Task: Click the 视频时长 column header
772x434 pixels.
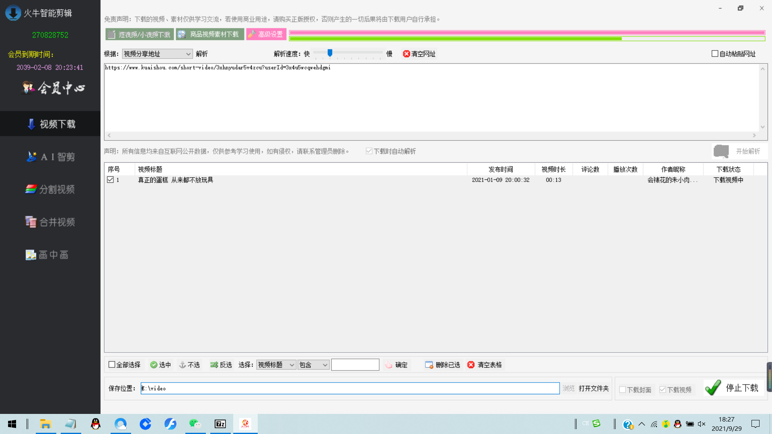Action: tap(553, 169)
